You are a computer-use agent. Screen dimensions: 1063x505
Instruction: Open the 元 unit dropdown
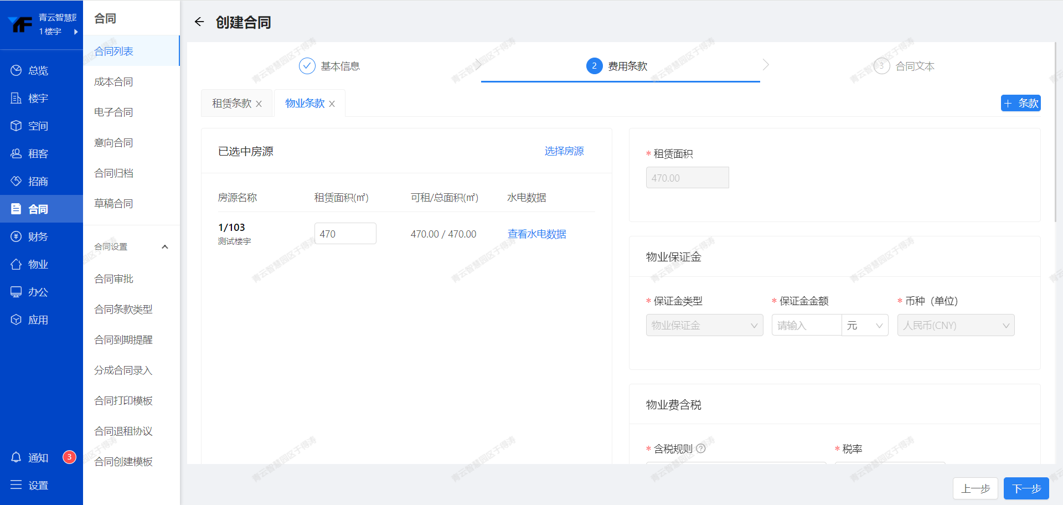pyautogui.click(x=865, y=325)
